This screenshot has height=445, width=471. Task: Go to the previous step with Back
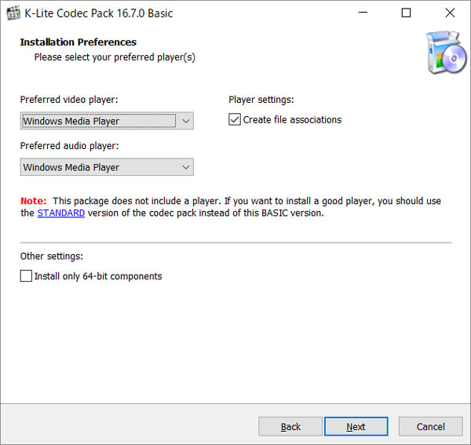(290, 426)
